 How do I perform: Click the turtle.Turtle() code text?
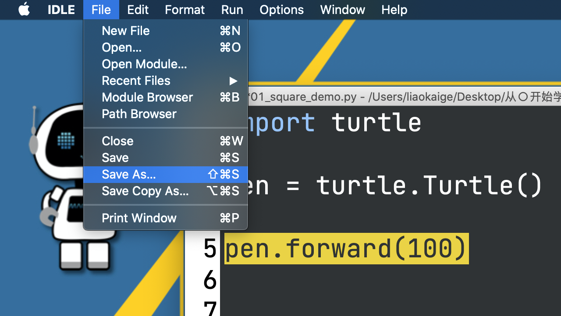coord(429,185)
